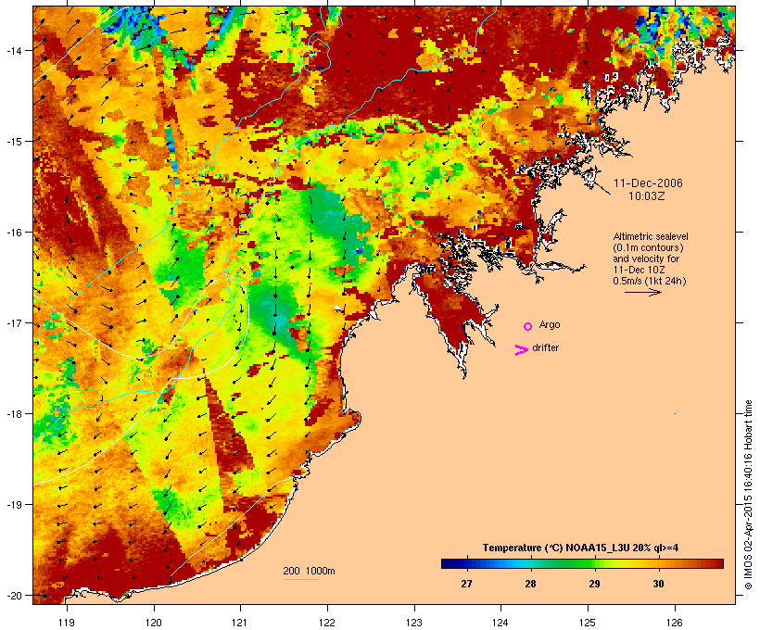This screenshot has width=760, height=630.
Task: Click the "Altimetric sealevel" text line
Action: (651, 236)
